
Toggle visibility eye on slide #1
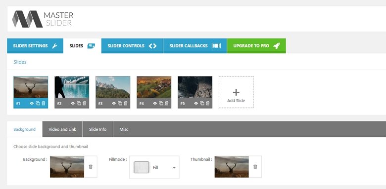click(32, 103)
